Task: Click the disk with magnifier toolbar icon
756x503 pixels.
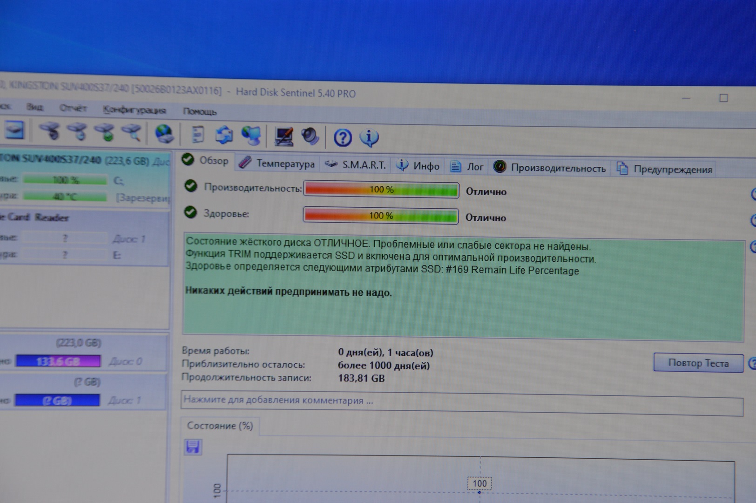Action: (132, 133)
